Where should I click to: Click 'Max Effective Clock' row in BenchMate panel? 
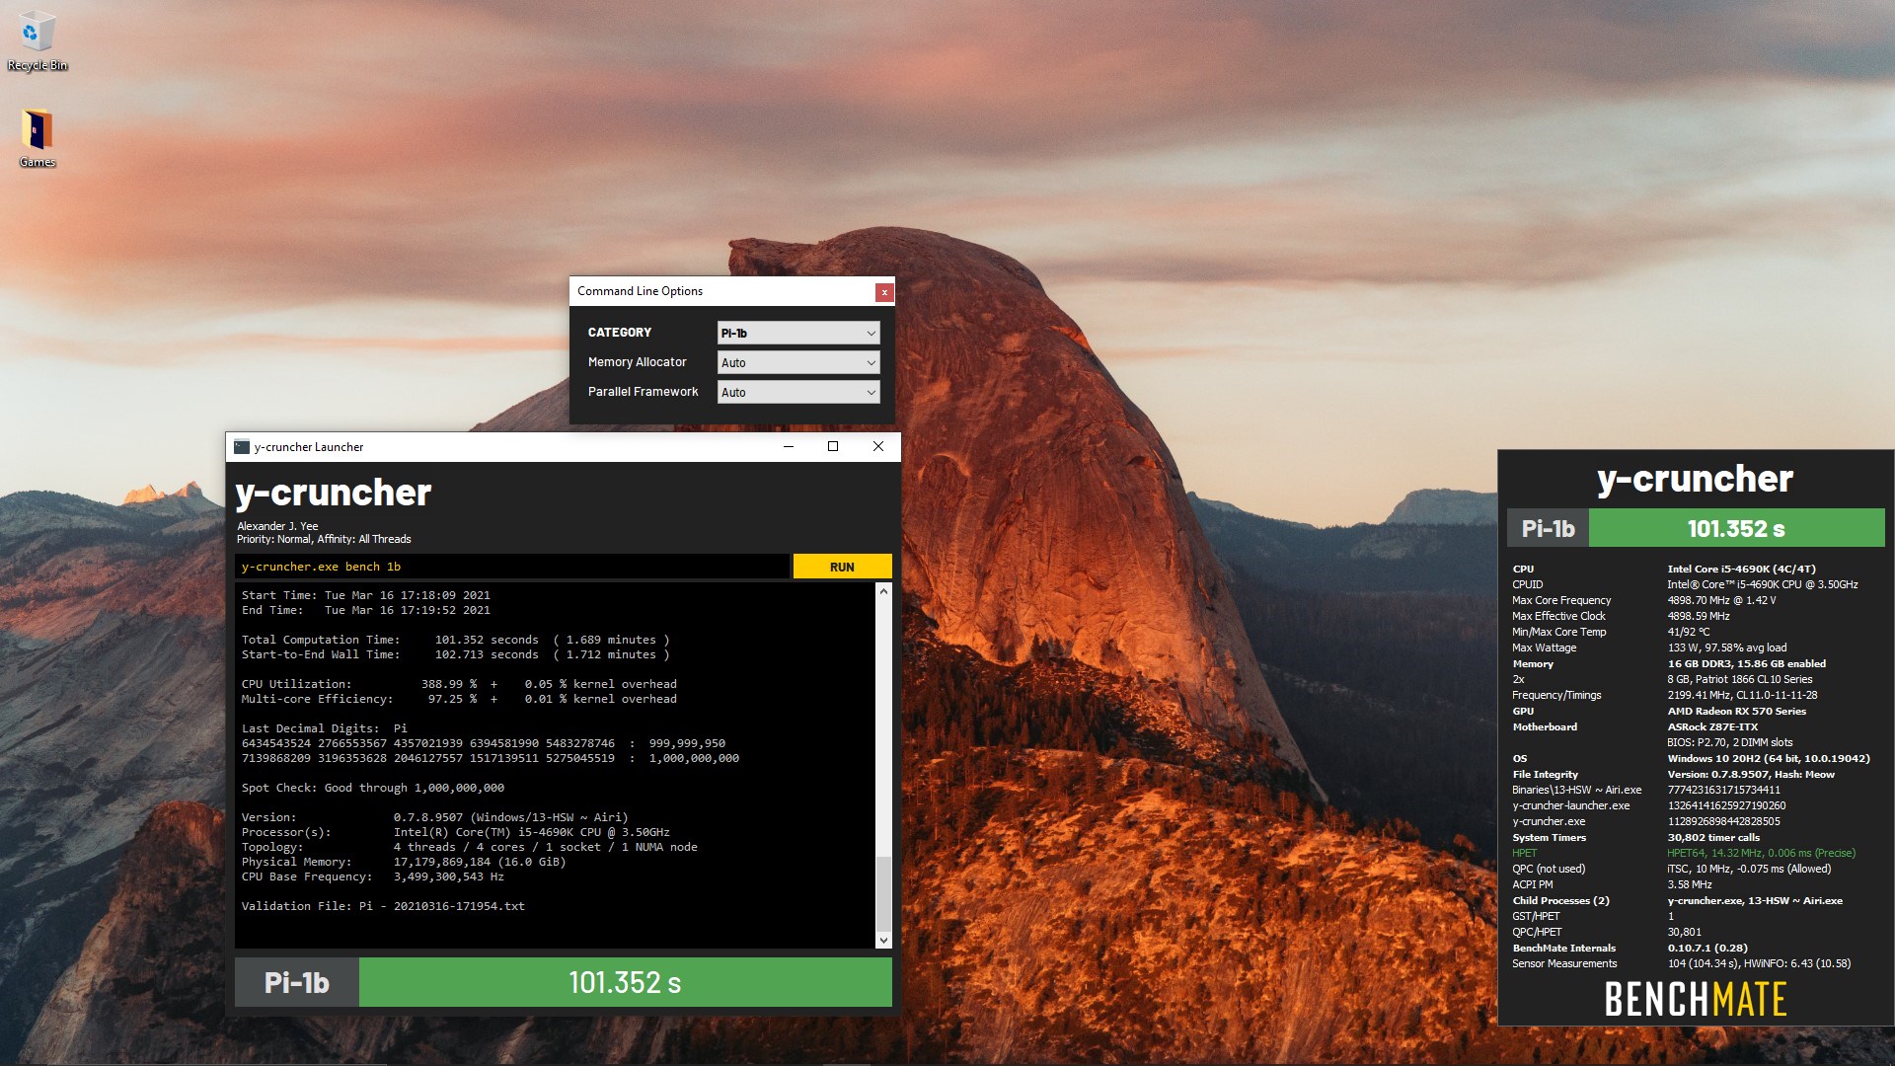pyautogui.click(x=1621, y=616)
